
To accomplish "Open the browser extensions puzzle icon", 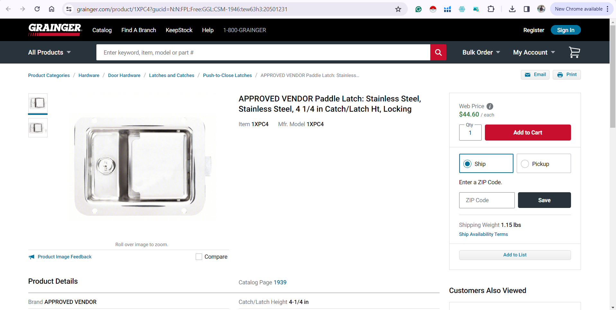I will (x=491, y=9).
